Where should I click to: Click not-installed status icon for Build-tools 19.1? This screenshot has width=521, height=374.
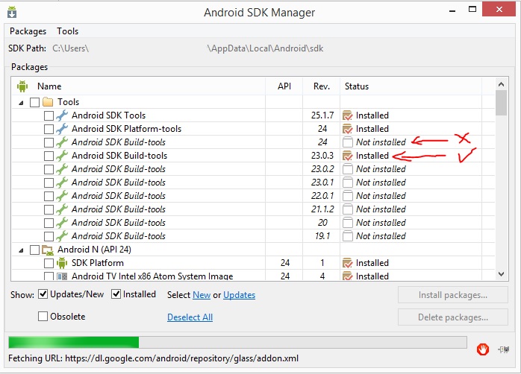tap(348, 236)
